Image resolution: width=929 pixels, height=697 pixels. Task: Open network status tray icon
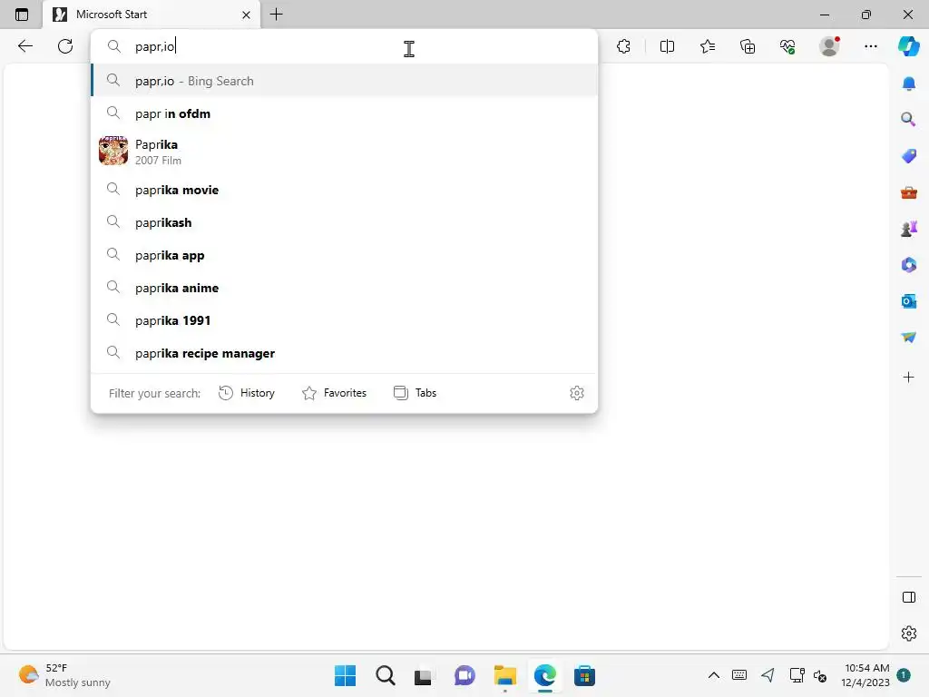tap(797, 675)
